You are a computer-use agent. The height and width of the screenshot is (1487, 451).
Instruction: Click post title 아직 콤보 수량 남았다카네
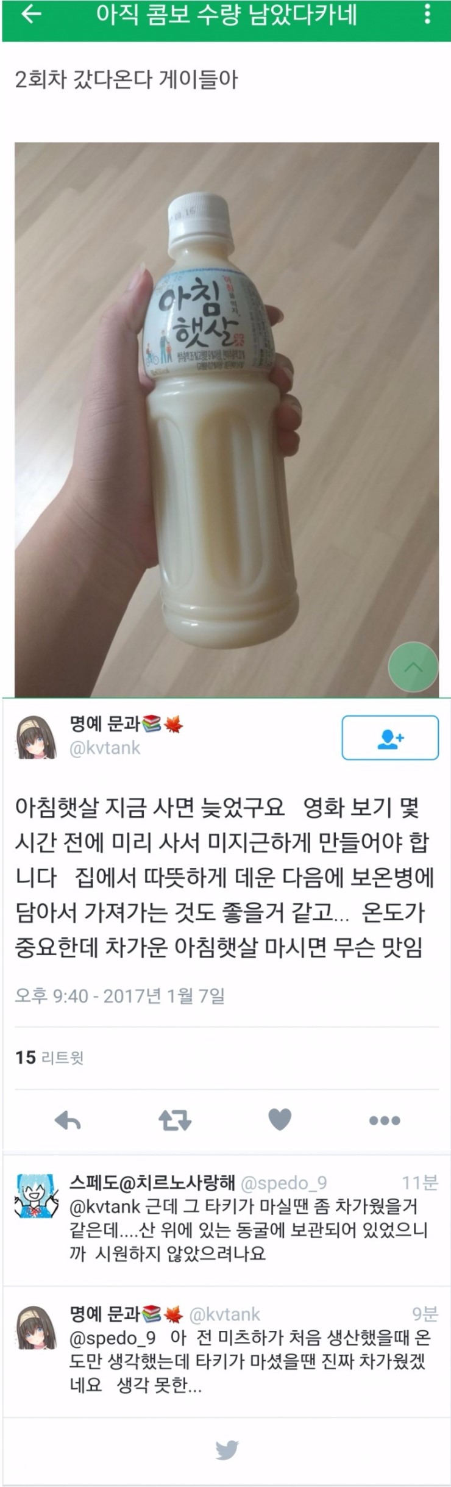(227, 15)
